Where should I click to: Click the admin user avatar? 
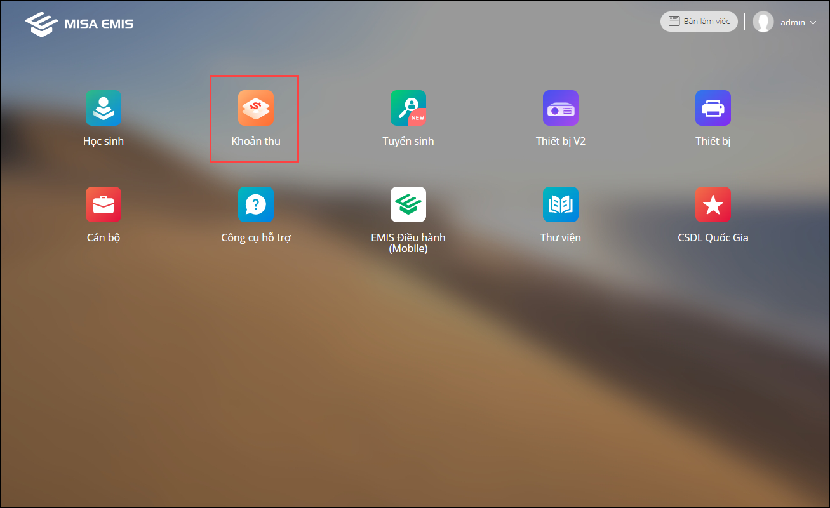tap(763, 22)
